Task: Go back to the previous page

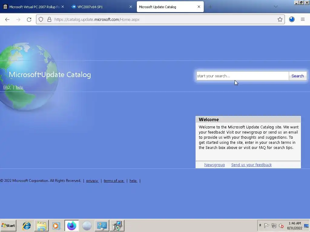Action: [7, 19]
